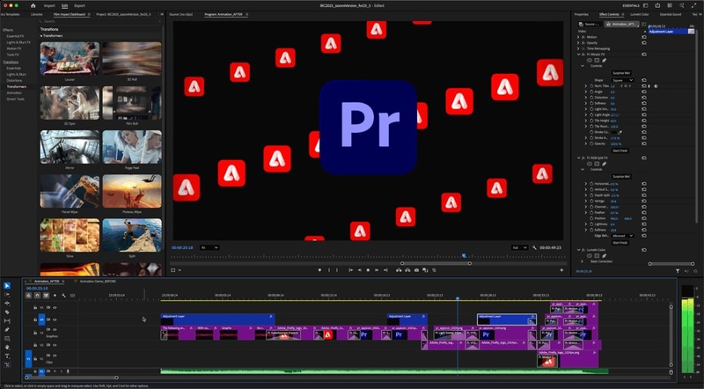Select the Type tool
Screen dimensions: 704x389
click(x=7, y=356)
